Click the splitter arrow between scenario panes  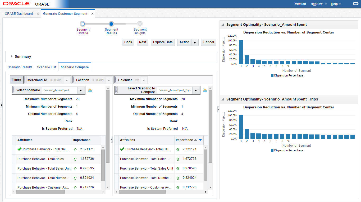pos(112,140)
